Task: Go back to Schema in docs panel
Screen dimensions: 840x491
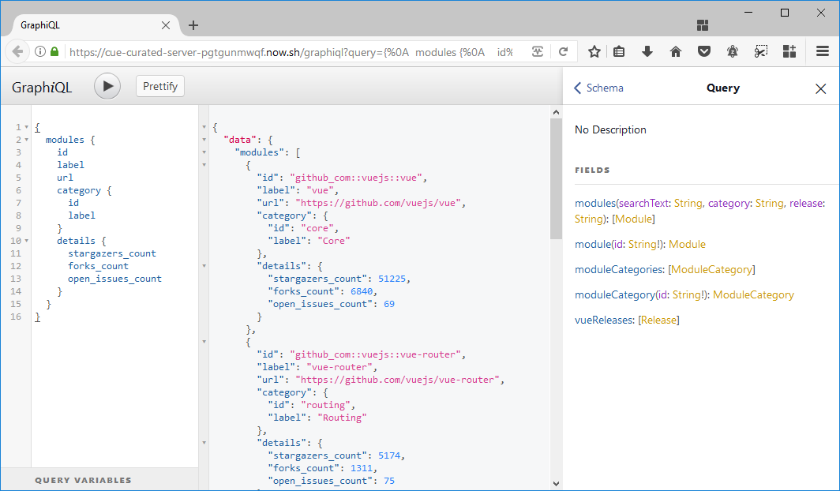Action: click(599, 88)
